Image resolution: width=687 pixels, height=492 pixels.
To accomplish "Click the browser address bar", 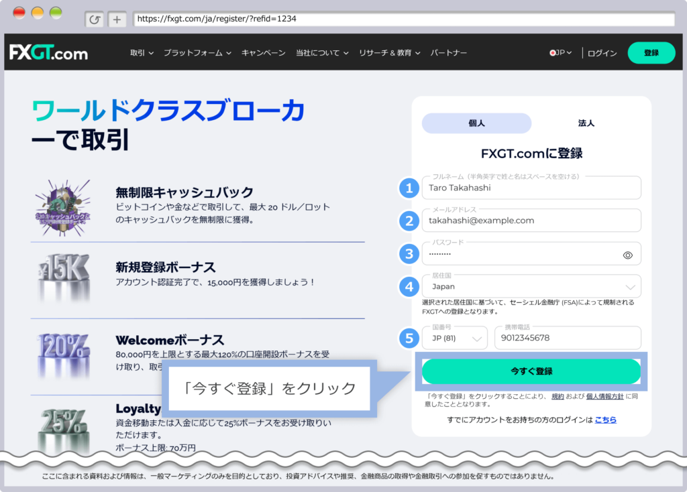I will point(404,19).
